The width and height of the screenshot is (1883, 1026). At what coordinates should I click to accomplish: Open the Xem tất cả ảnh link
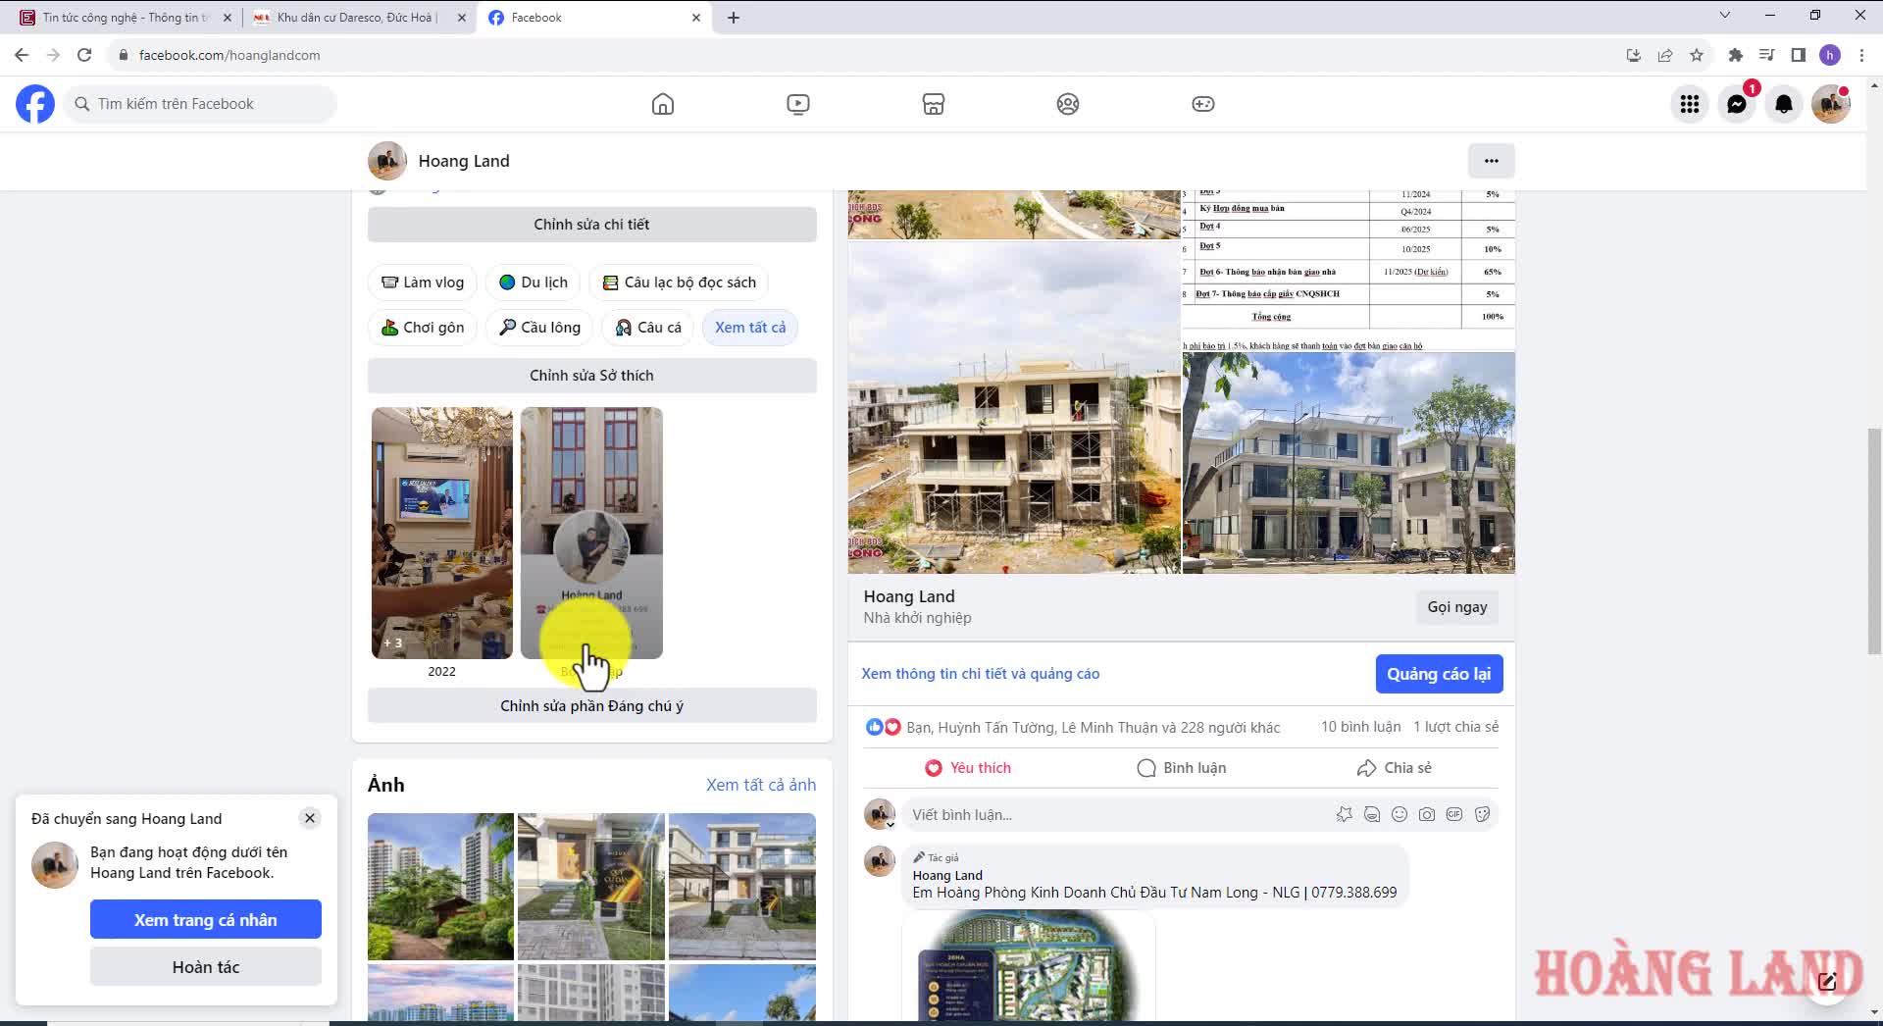tap(761, 785)
